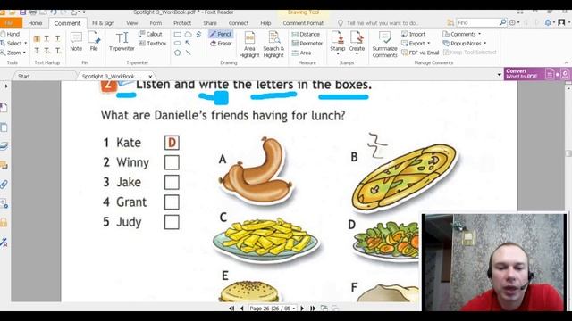Go to the previous page

click(x=241, y=309)
